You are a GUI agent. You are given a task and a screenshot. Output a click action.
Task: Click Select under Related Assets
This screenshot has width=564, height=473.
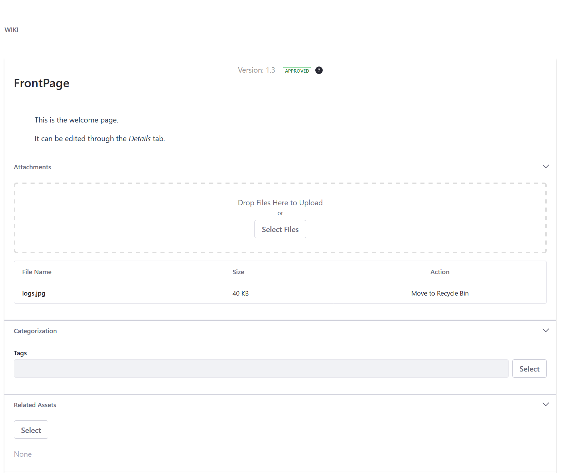click(x=31, y=430)
